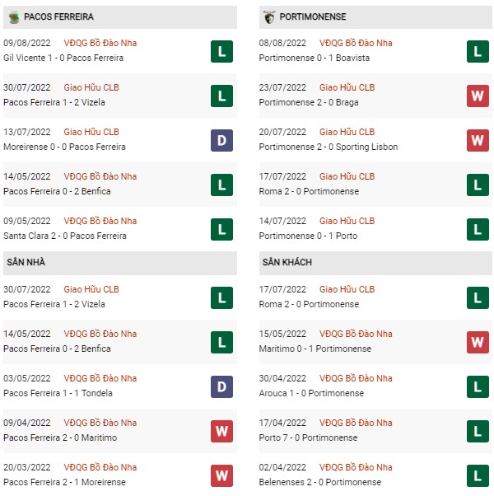The width and height of the screenshot is (494, 496).
Task: Open the Belenenses 2-0 Portimonense match row
Action: point(375,475)
